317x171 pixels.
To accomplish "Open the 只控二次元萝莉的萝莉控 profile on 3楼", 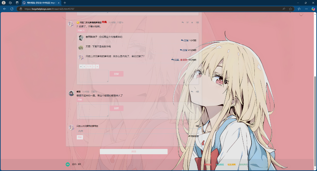I will tap(91, 22).
